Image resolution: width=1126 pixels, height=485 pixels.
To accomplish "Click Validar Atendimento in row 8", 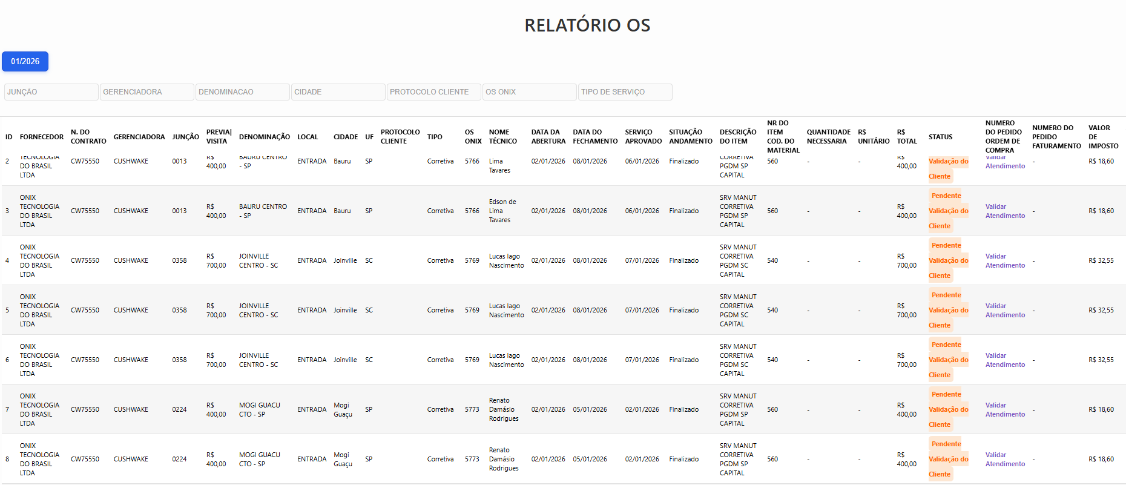I will 1005,459.
